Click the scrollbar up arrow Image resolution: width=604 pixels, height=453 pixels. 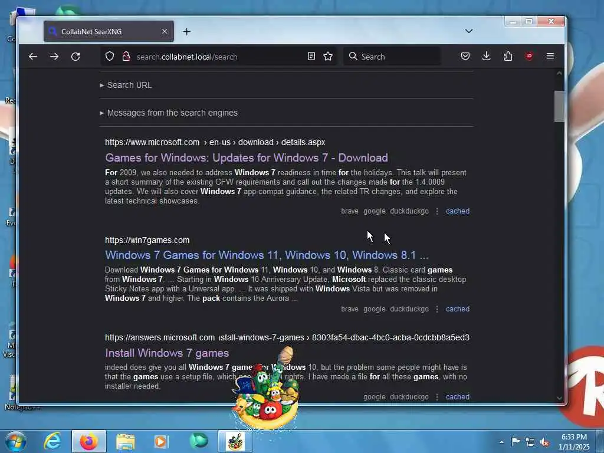pos(559,73)
